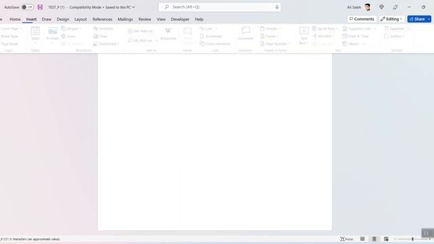This screenshot has width=434, height=244.
Task: Switch to Web Layout view icon
Action: (386, 239)
